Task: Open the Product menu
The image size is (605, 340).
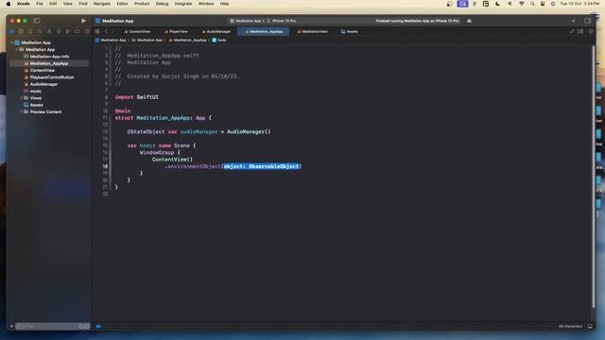Action: tap(142, 4)
